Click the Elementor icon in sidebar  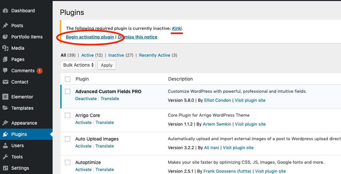[5, 97]
